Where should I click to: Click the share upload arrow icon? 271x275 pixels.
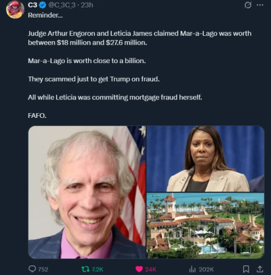point(260,269)
